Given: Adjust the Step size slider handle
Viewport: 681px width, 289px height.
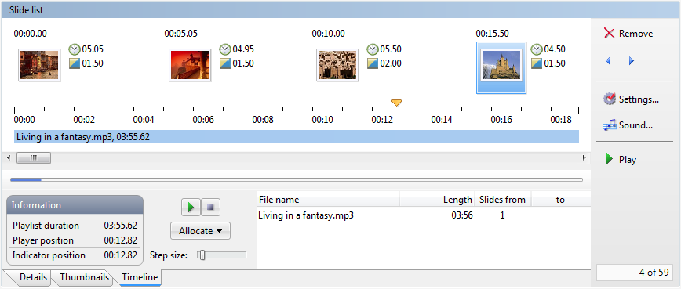Looking at the screenshot, I should [x=202, y=255].
